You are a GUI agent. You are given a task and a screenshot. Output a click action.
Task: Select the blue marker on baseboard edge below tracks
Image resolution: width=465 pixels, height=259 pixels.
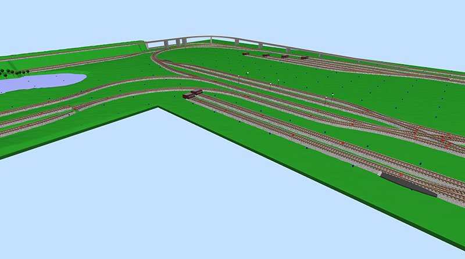tap(352, 166)
